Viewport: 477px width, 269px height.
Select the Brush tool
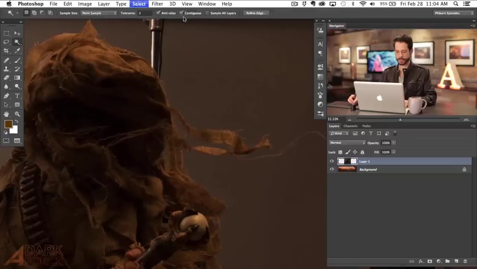tap(17, 60)
